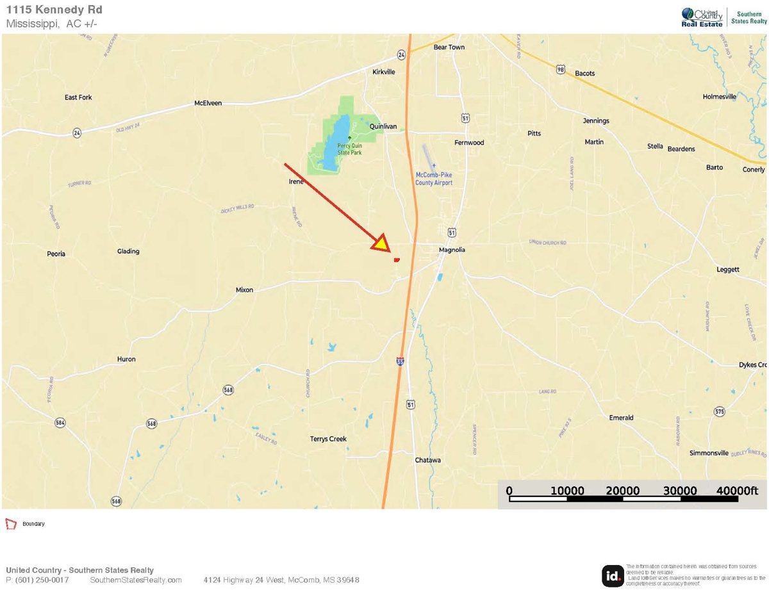Click the Southern States Realty logo text

pos(748,17)
